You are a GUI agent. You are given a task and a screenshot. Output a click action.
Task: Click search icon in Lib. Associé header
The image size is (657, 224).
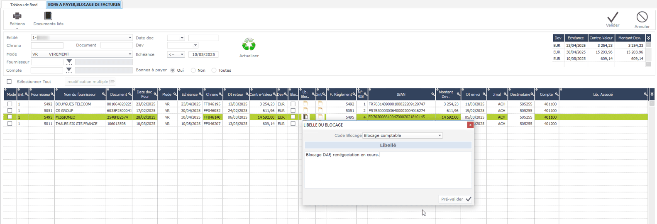tap(645, 95)
